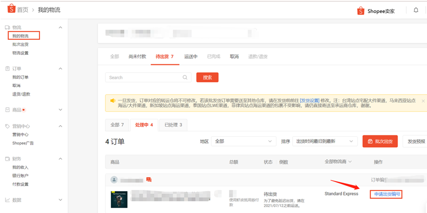Click the Standard Express carrier text
Image resolution: width=427 pixels, height=213 pixels.
pyautogui.click(x=341, y=194)
